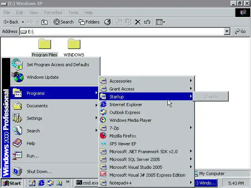The image size is (251, 188).
Task: Open the Back history dropdown arrow
Action: point(23,22)
